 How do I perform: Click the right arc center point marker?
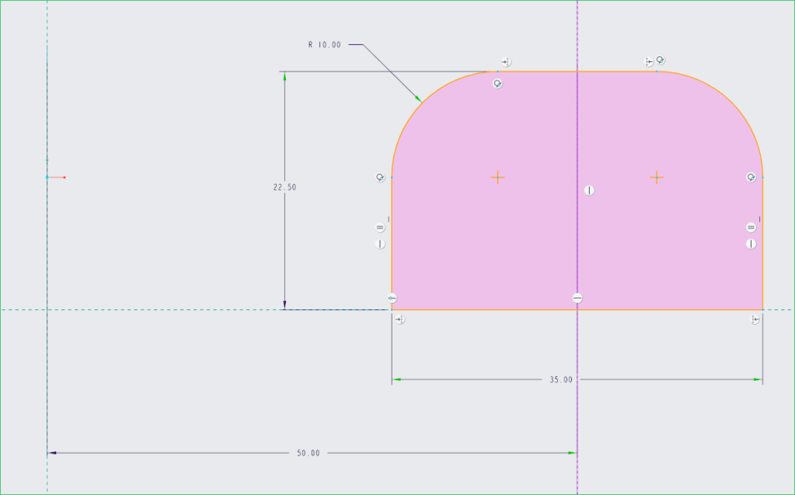[657, 178]
